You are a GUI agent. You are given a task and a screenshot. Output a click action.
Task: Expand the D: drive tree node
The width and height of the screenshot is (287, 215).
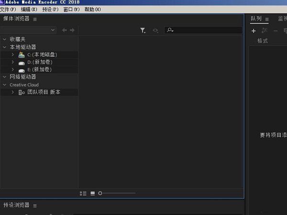click(13, 62)
